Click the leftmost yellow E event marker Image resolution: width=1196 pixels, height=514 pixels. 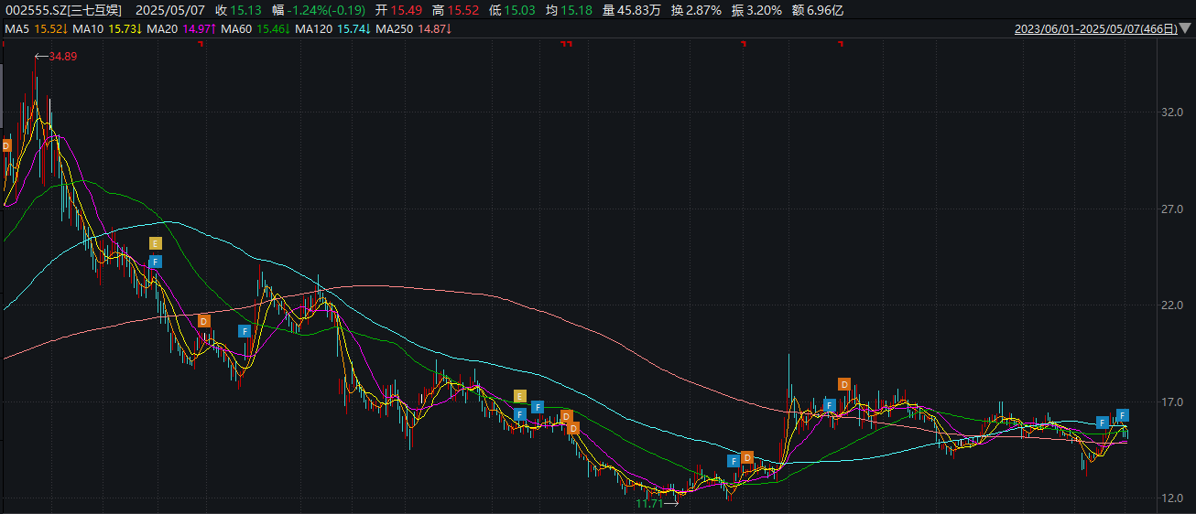pos(155,243)
